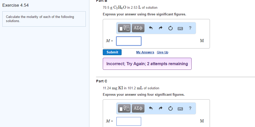This screenshot has height=127, width=255.
Task: Reset the Part B answer field
Action: click(x=170, y=28)
